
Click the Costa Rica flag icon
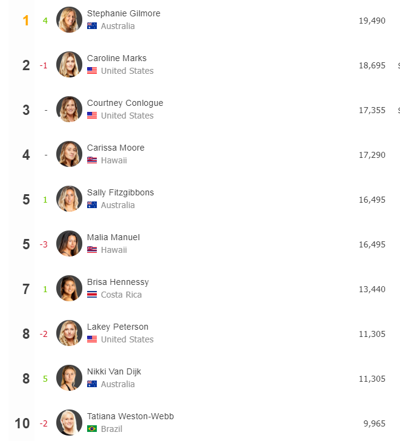pyautogui.click(x=92, y=295)
